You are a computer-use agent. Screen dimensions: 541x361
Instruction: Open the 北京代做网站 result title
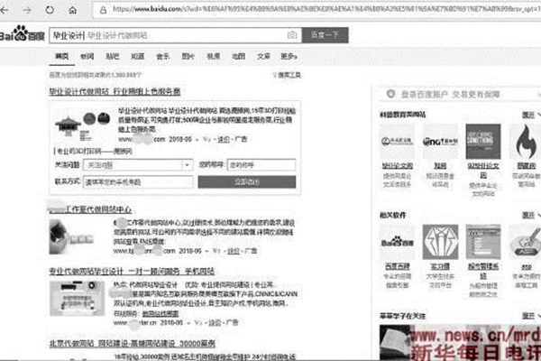click(133, 343)
